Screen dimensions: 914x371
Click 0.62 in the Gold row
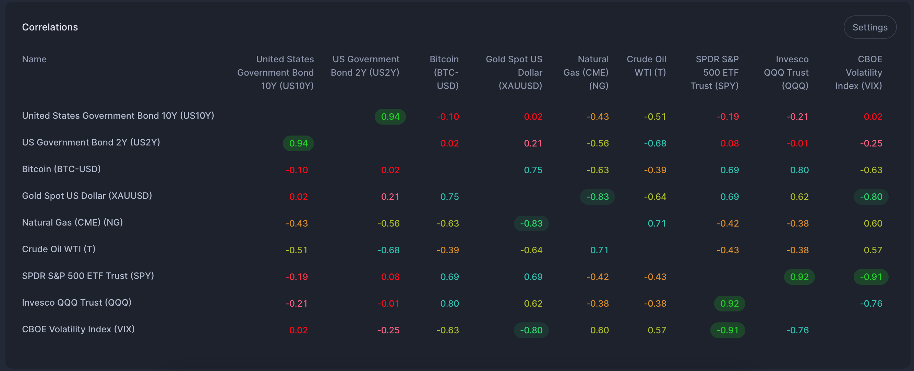pos(799,197)
